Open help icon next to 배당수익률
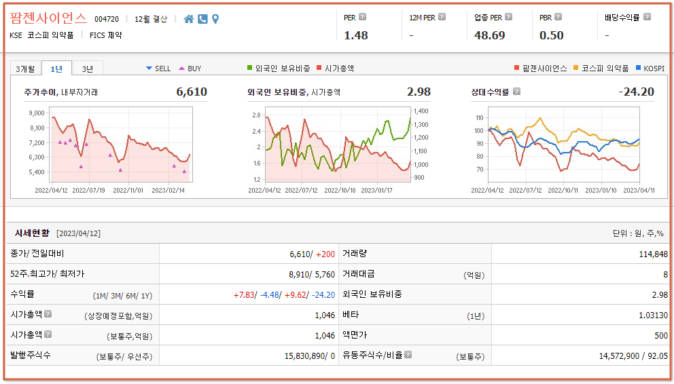The height and width of the screenshot is (384, 674). [x=647, y=17]
